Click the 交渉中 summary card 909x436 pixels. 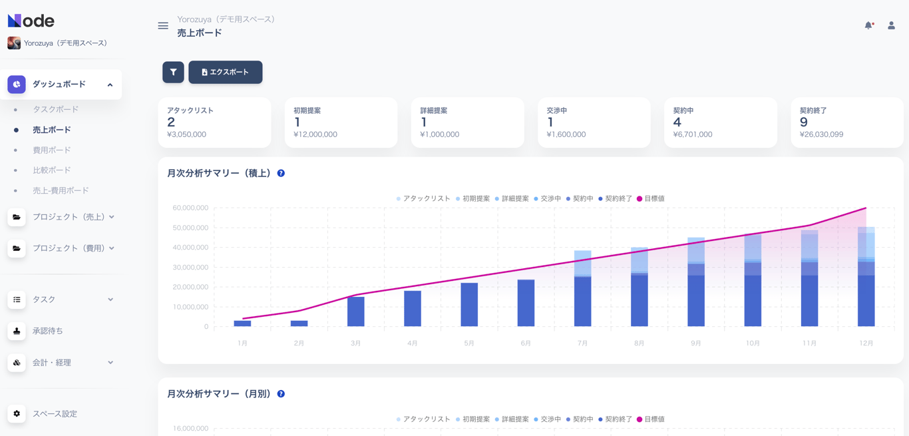point(594,122)
